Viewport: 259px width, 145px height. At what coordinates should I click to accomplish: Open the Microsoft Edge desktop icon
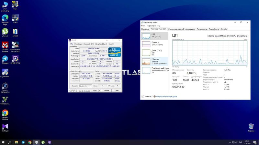pyautogui.click(x=5, y=20)
